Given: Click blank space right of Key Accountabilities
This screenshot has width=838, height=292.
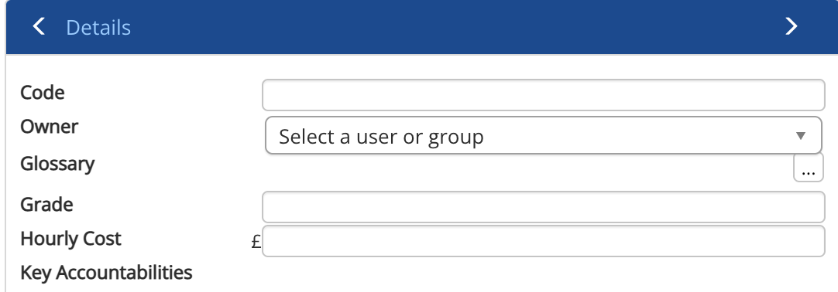Looking at the screenshot, I should tap(508, 274).
